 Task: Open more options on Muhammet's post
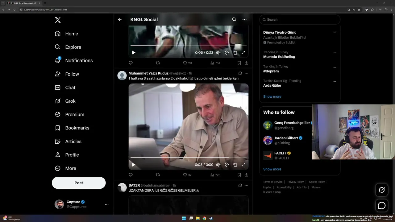point(246,73)
